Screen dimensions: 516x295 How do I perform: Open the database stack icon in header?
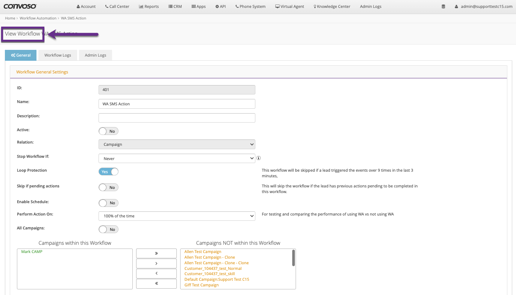(443, 6)
